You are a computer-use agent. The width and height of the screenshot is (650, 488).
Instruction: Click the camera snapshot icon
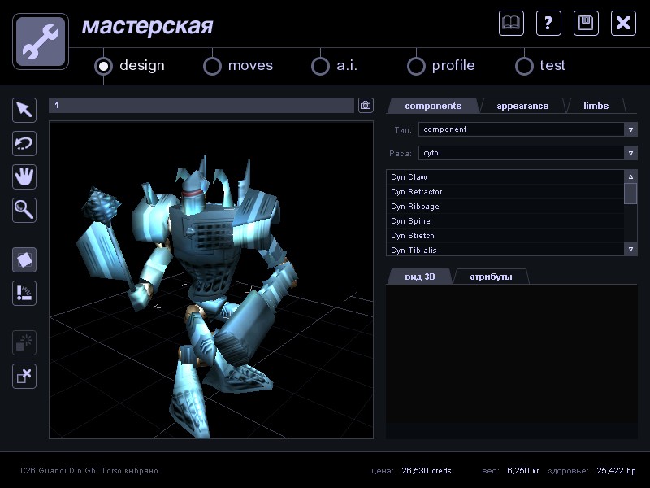click(x=366, y=106)
